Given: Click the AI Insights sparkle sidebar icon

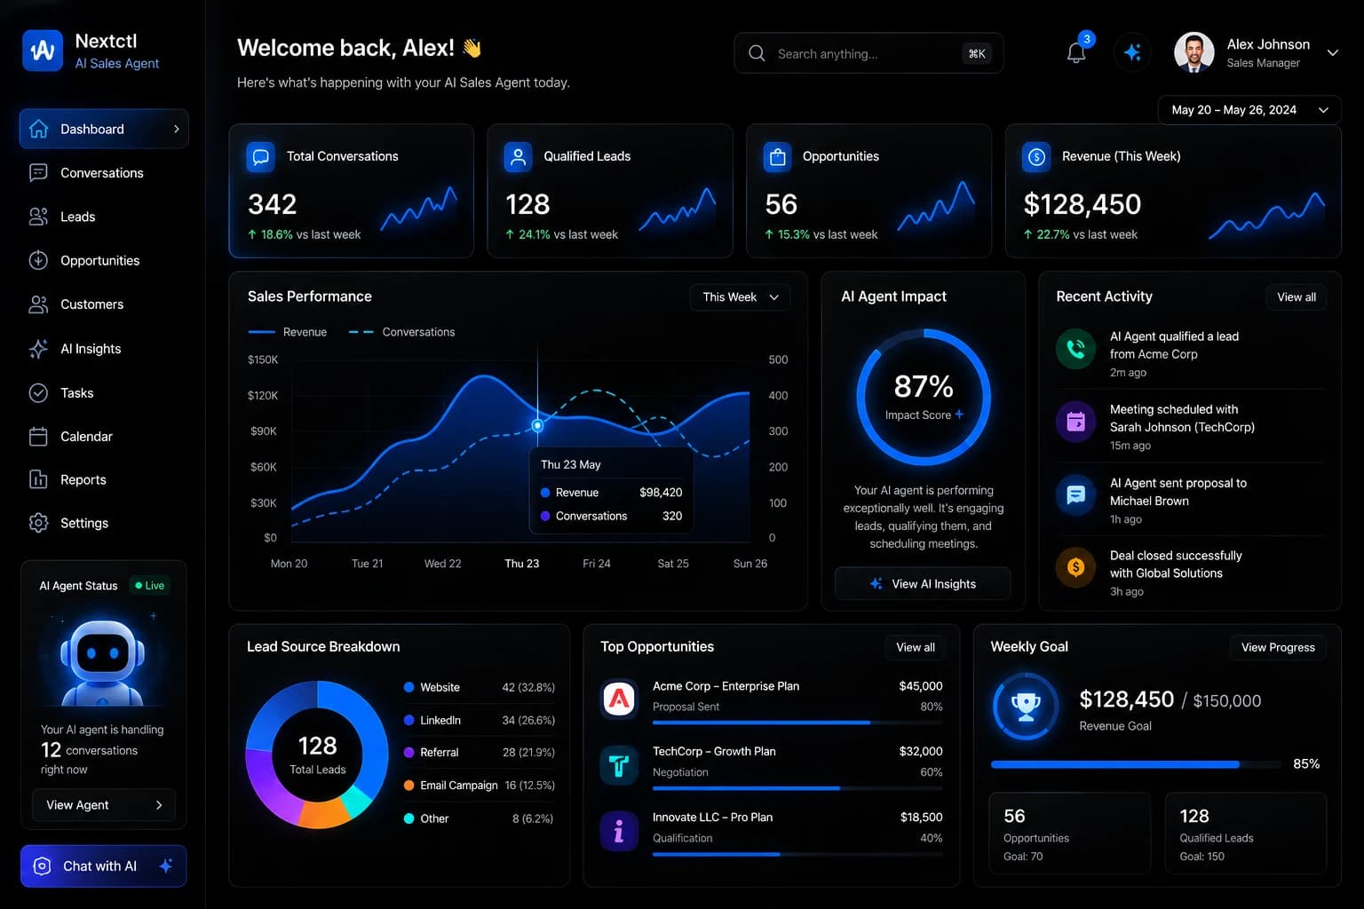Looking at the screenshot, I should coord(38,349).
